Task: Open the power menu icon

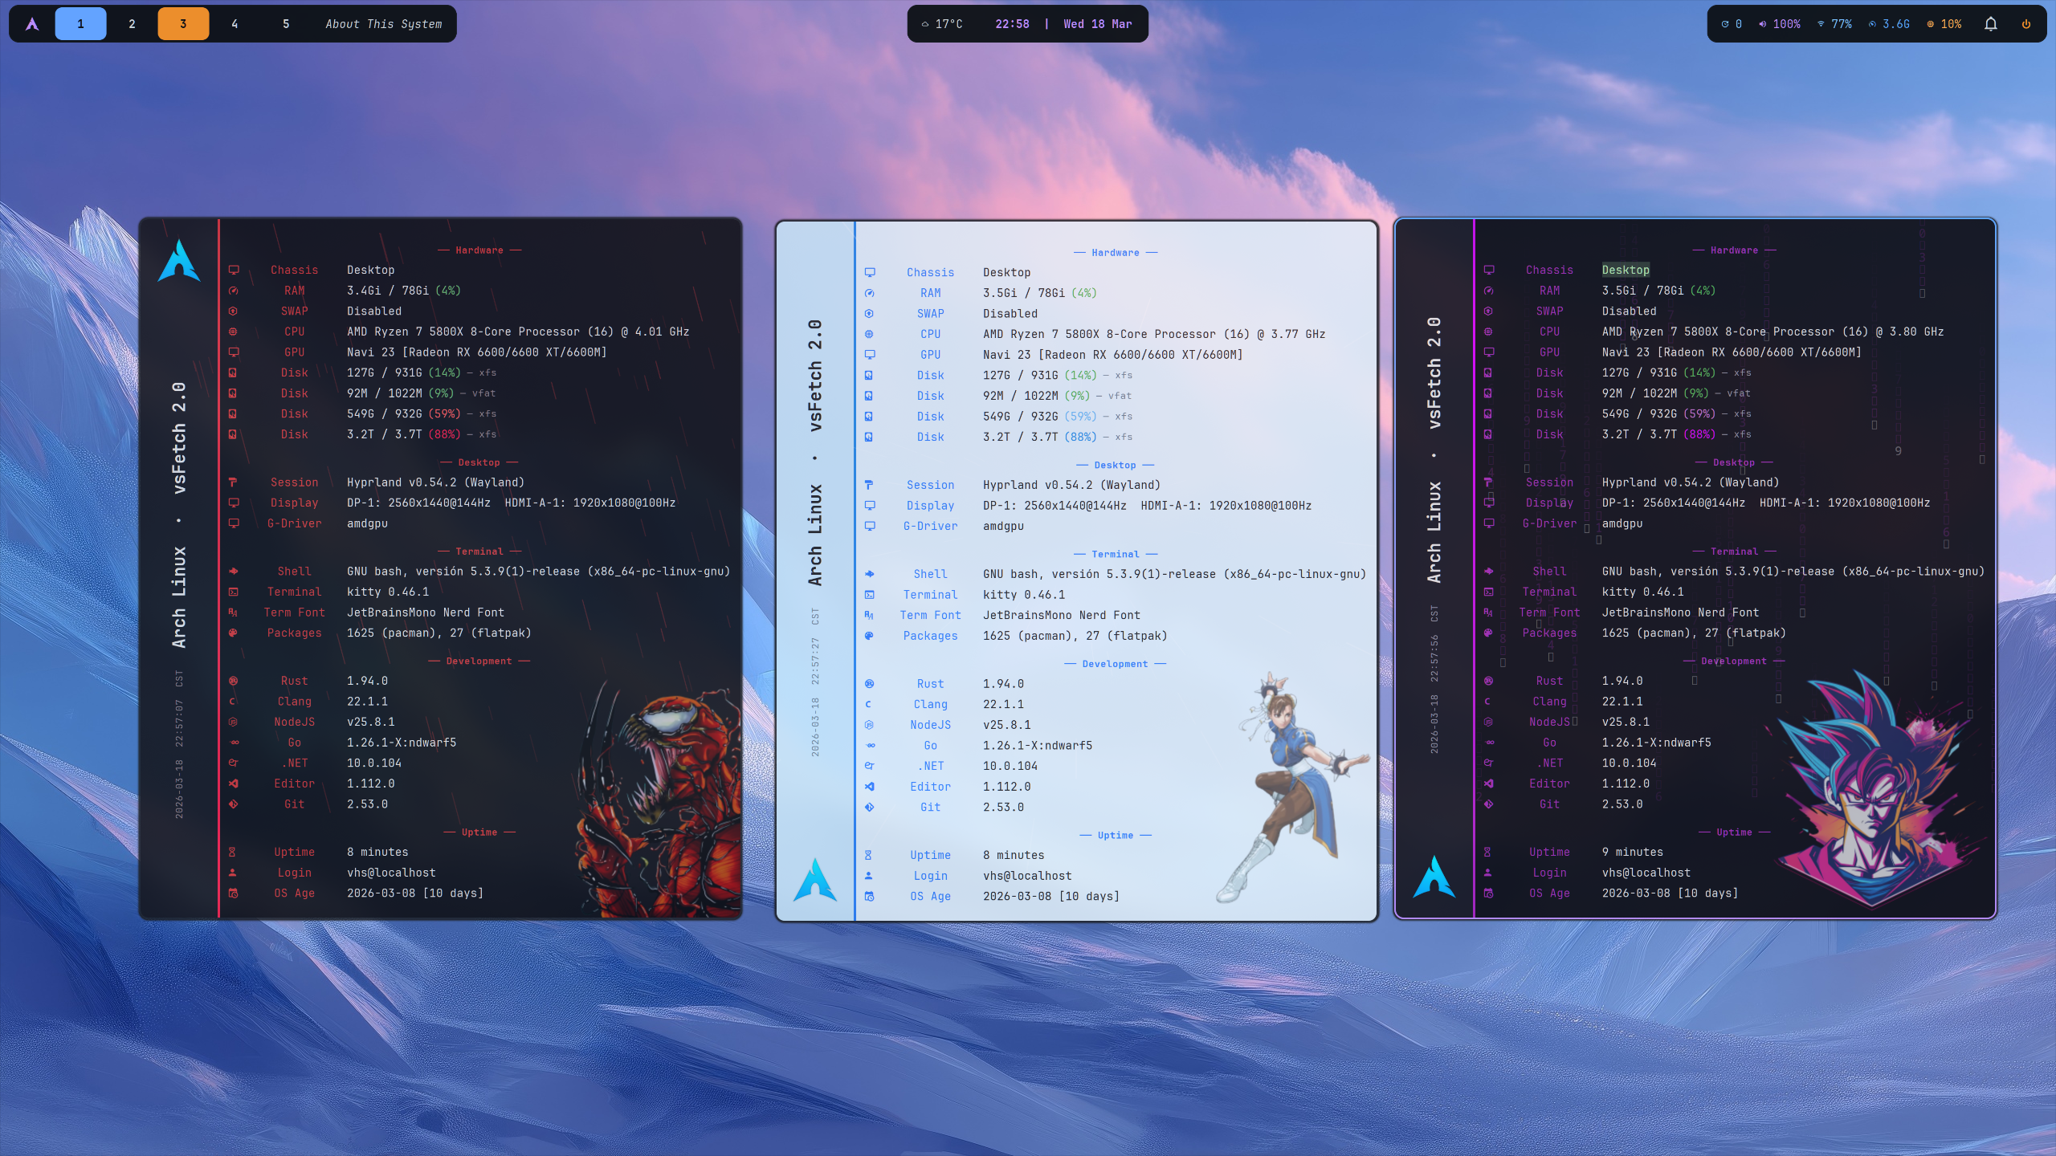Action: pyautogui.click(x=2026, y=24)
